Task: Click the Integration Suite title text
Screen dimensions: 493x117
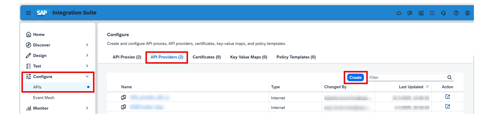Action: pos(74,13)
